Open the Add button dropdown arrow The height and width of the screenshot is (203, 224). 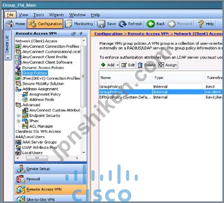[117, 65]
